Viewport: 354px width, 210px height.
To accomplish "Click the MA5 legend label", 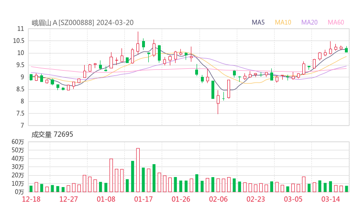I will 258,22.
